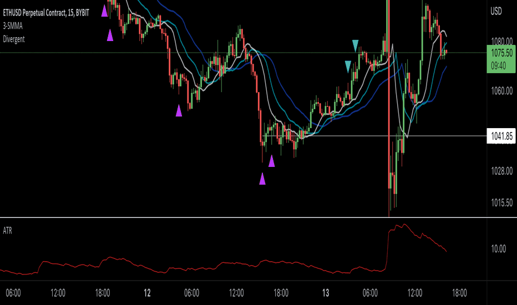Click the upper teal down-triangle marker

[x=355, y=45]
